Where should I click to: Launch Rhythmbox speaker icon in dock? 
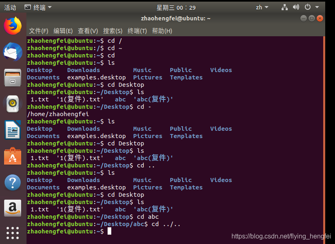(13, 104)
